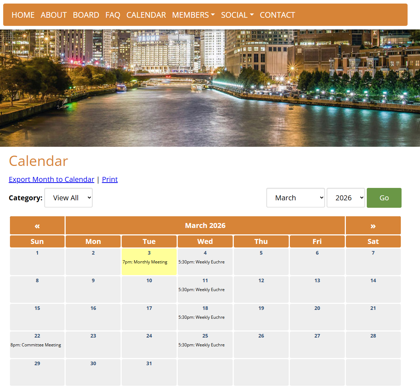Open the 2026 year selector
This screenshot has width=420, height=390.
point(346,198)
